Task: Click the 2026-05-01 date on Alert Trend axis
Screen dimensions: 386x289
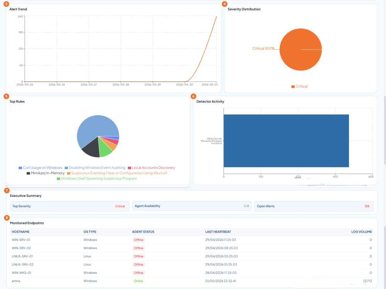Action: click(210, 84)
